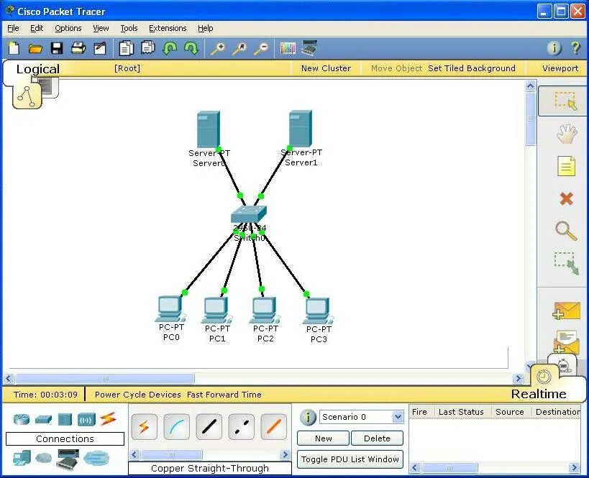
Task: Open the Tools menu
Action: click(129, 28)
